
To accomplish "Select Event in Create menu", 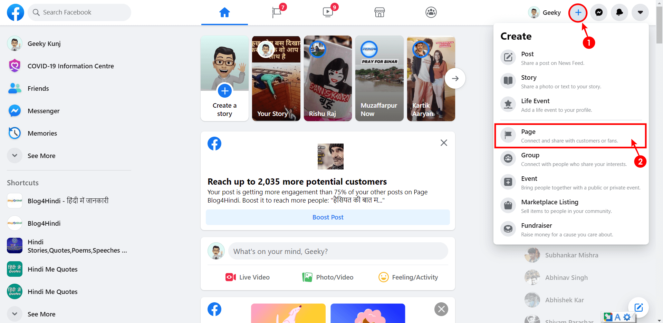I will click(571, 183).
